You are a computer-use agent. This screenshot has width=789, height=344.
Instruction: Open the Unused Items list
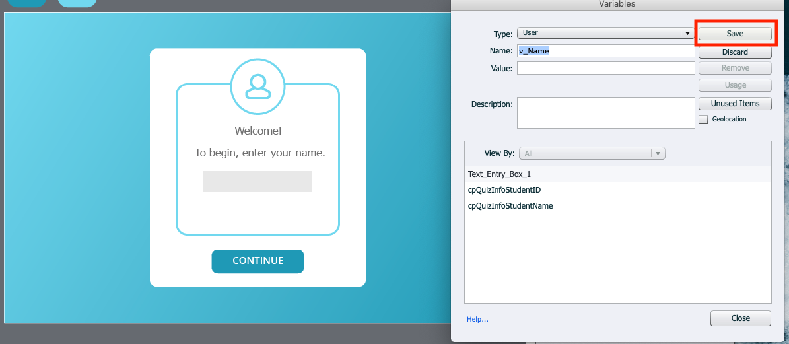pyautogui.click(x=735, y=104)
